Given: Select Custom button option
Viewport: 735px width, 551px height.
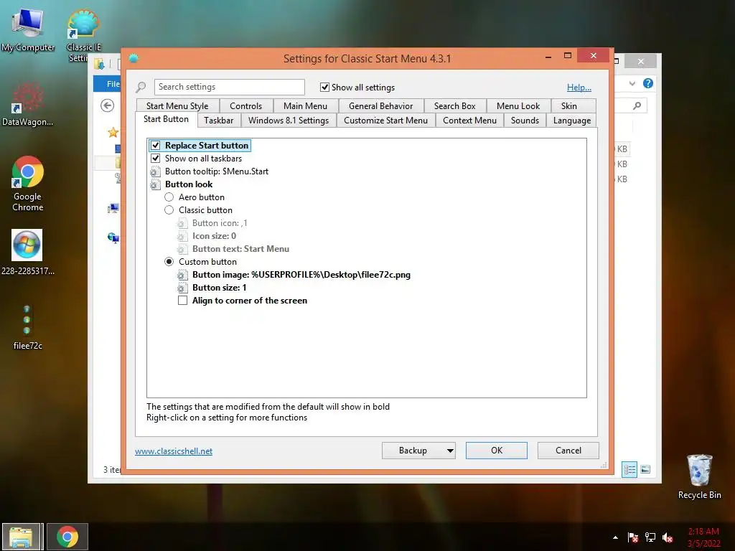Looking at the screenshot, I should (169, 261).
